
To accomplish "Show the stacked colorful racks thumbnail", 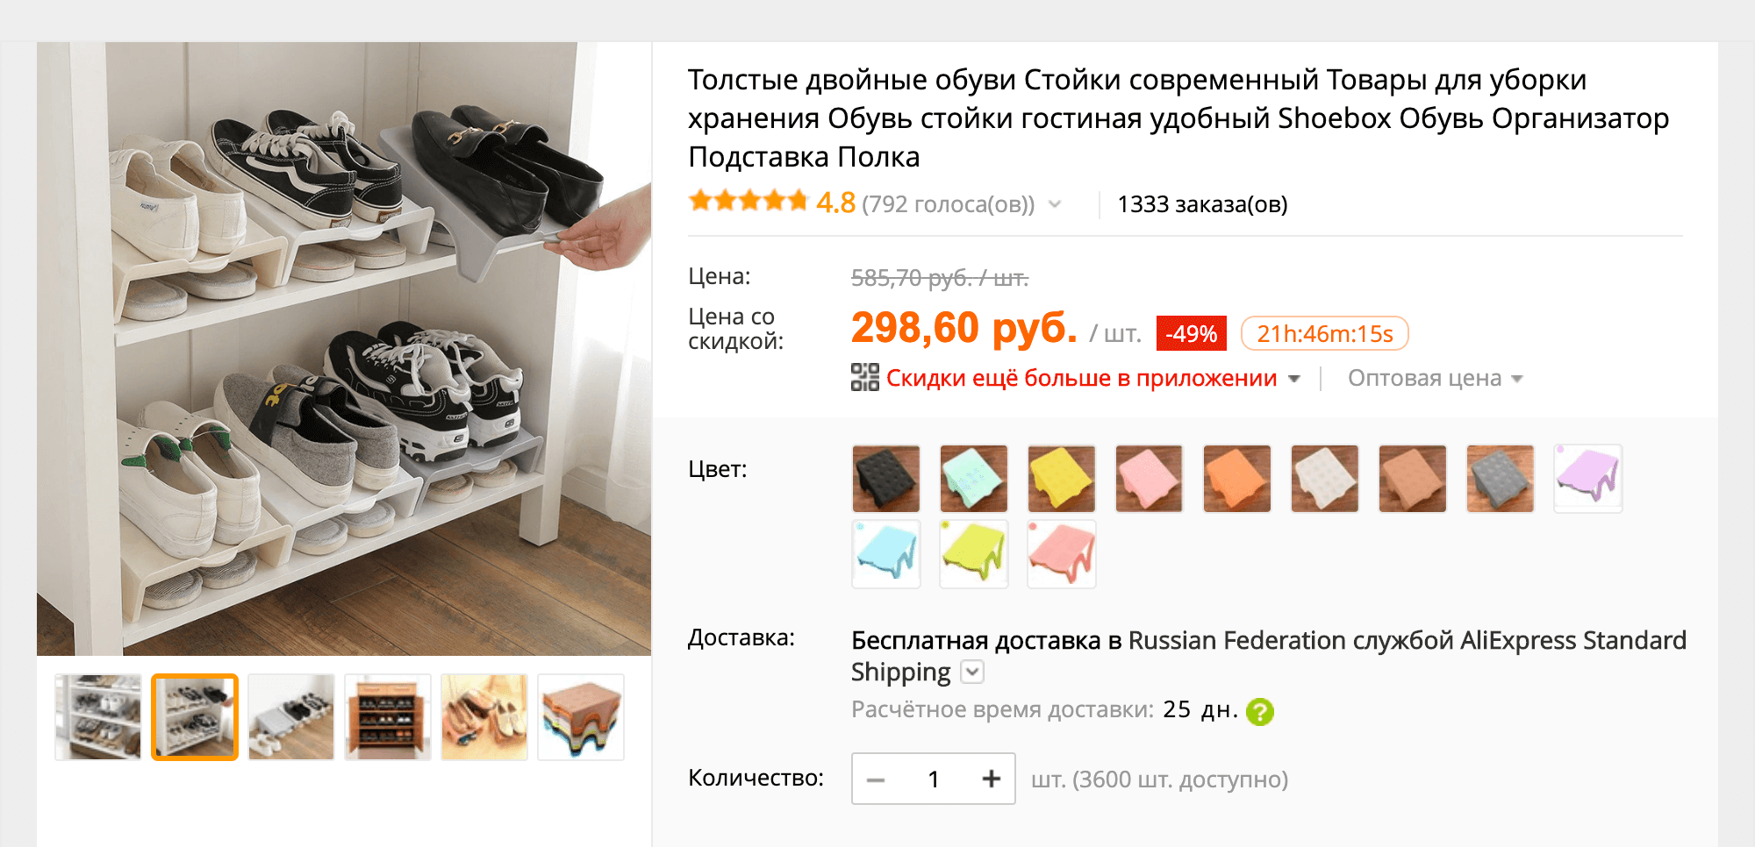I will tap(581, 717).
